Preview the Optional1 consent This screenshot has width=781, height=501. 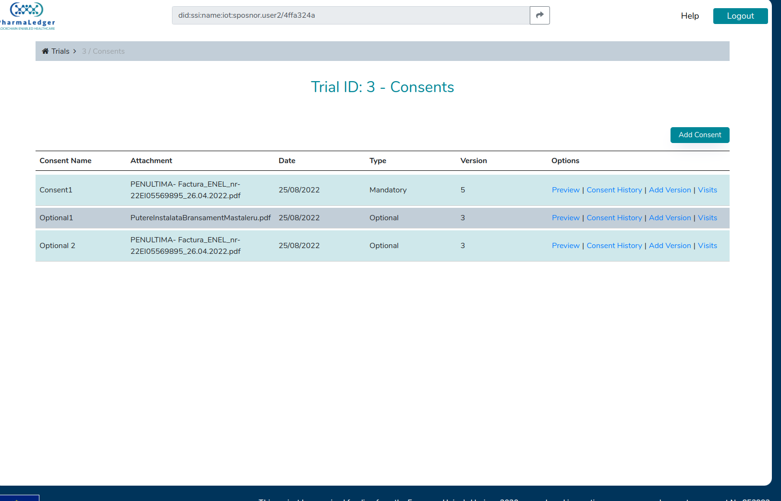point(565,217)
